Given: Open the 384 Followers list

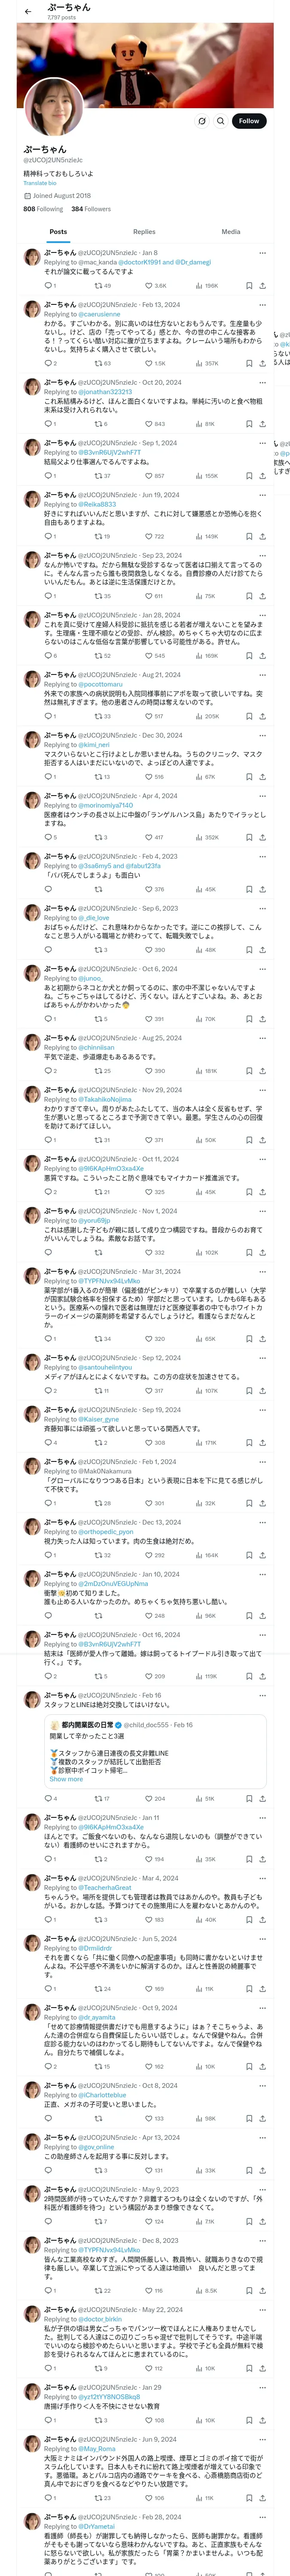Looking at the screenshot, I should (x=91, y=209).
